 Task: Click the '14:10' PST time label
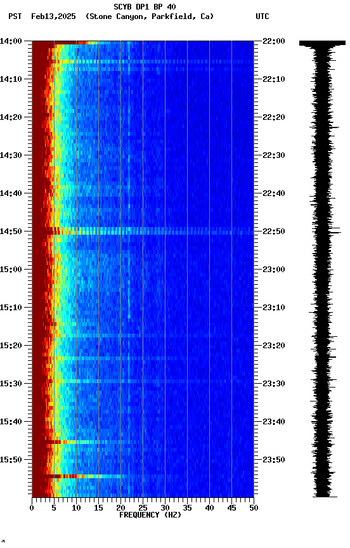click(11, 79)
